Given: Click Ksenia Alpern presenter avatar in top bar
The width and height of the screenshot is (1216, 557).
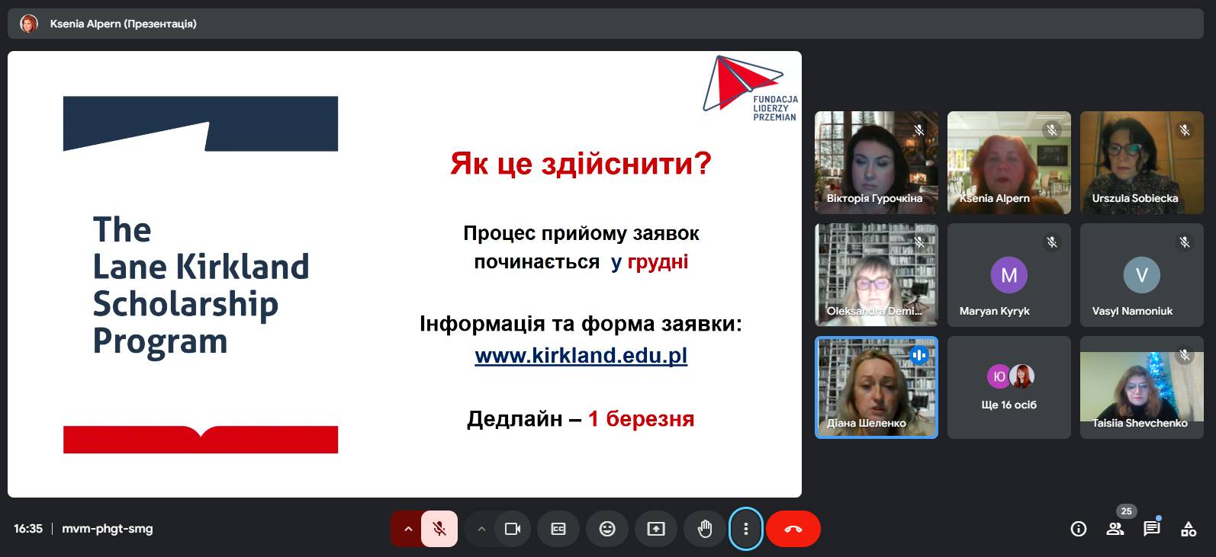Looking at the screenshot, I should 29,24.
